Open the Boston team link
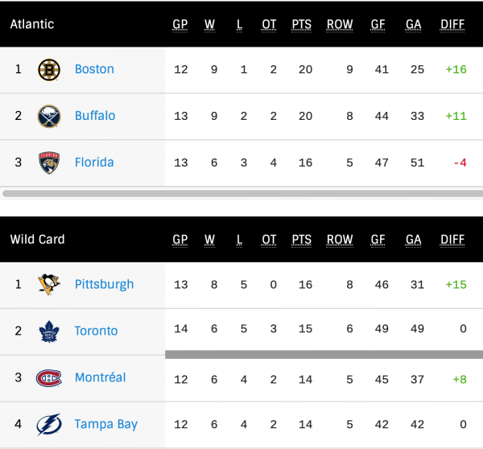 [94, 69]
